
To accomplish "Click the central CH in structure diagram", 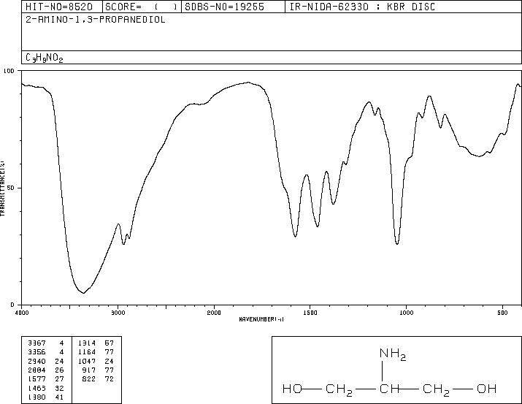I will pos(390,389).
